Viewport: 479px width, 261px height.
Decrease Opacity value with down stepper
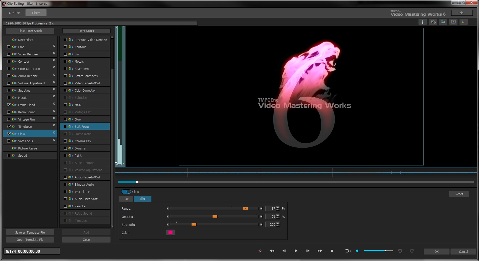click(x=278, y=218)
